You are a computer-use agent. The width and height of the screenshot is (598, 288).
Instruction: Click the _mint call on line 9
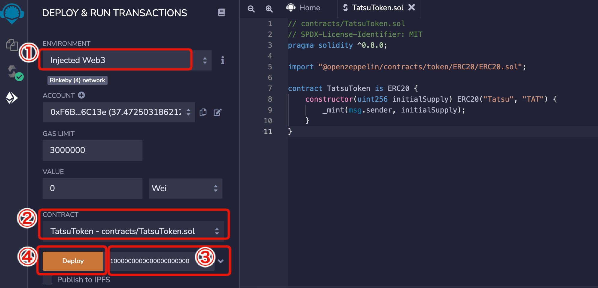pyautogui.click(x=394, y=110)
